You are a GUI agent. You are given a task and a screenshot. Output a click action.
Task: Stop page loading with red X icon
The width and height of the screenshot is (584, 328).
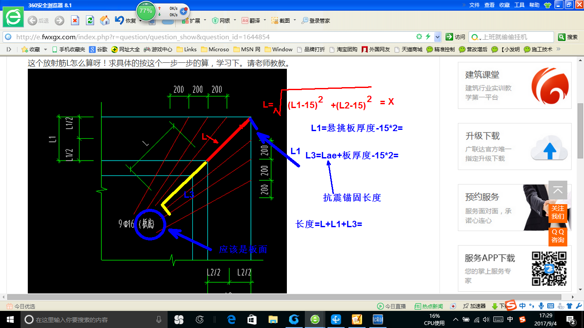pyautogui.click(x=75, y=20)
